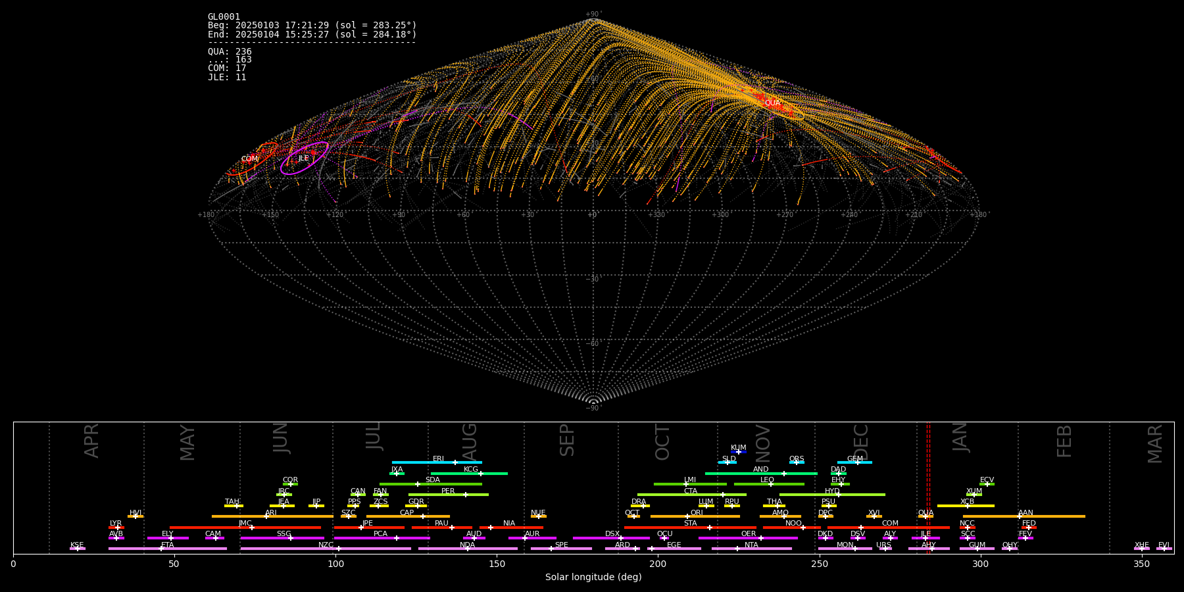1184x592 pixels.
Task: Click the EVI shower bar in timeline
Action: 1164,549
